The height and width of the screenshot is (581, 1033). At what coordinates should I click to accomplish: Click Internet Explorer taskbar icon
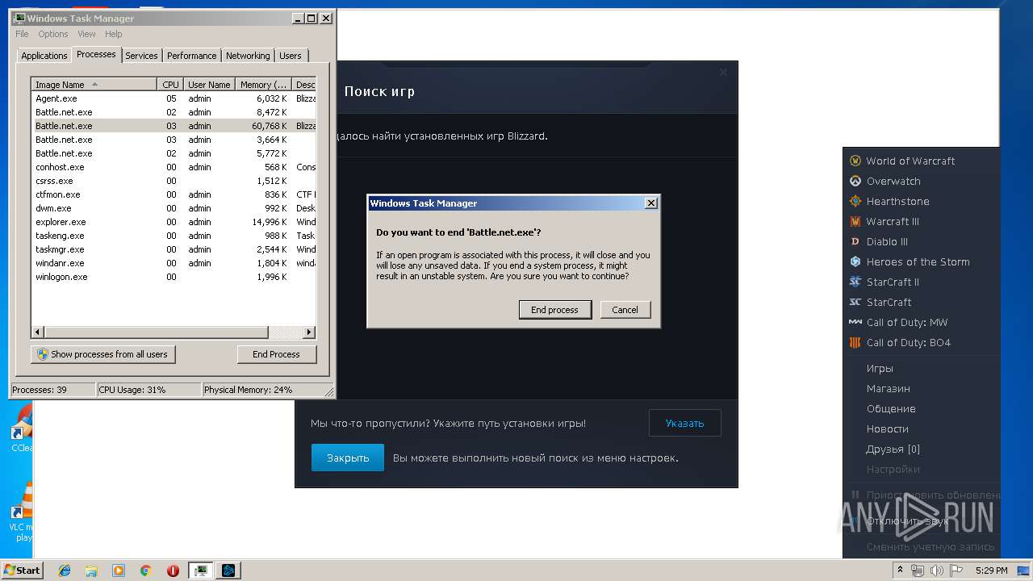(x=65, y=571)
